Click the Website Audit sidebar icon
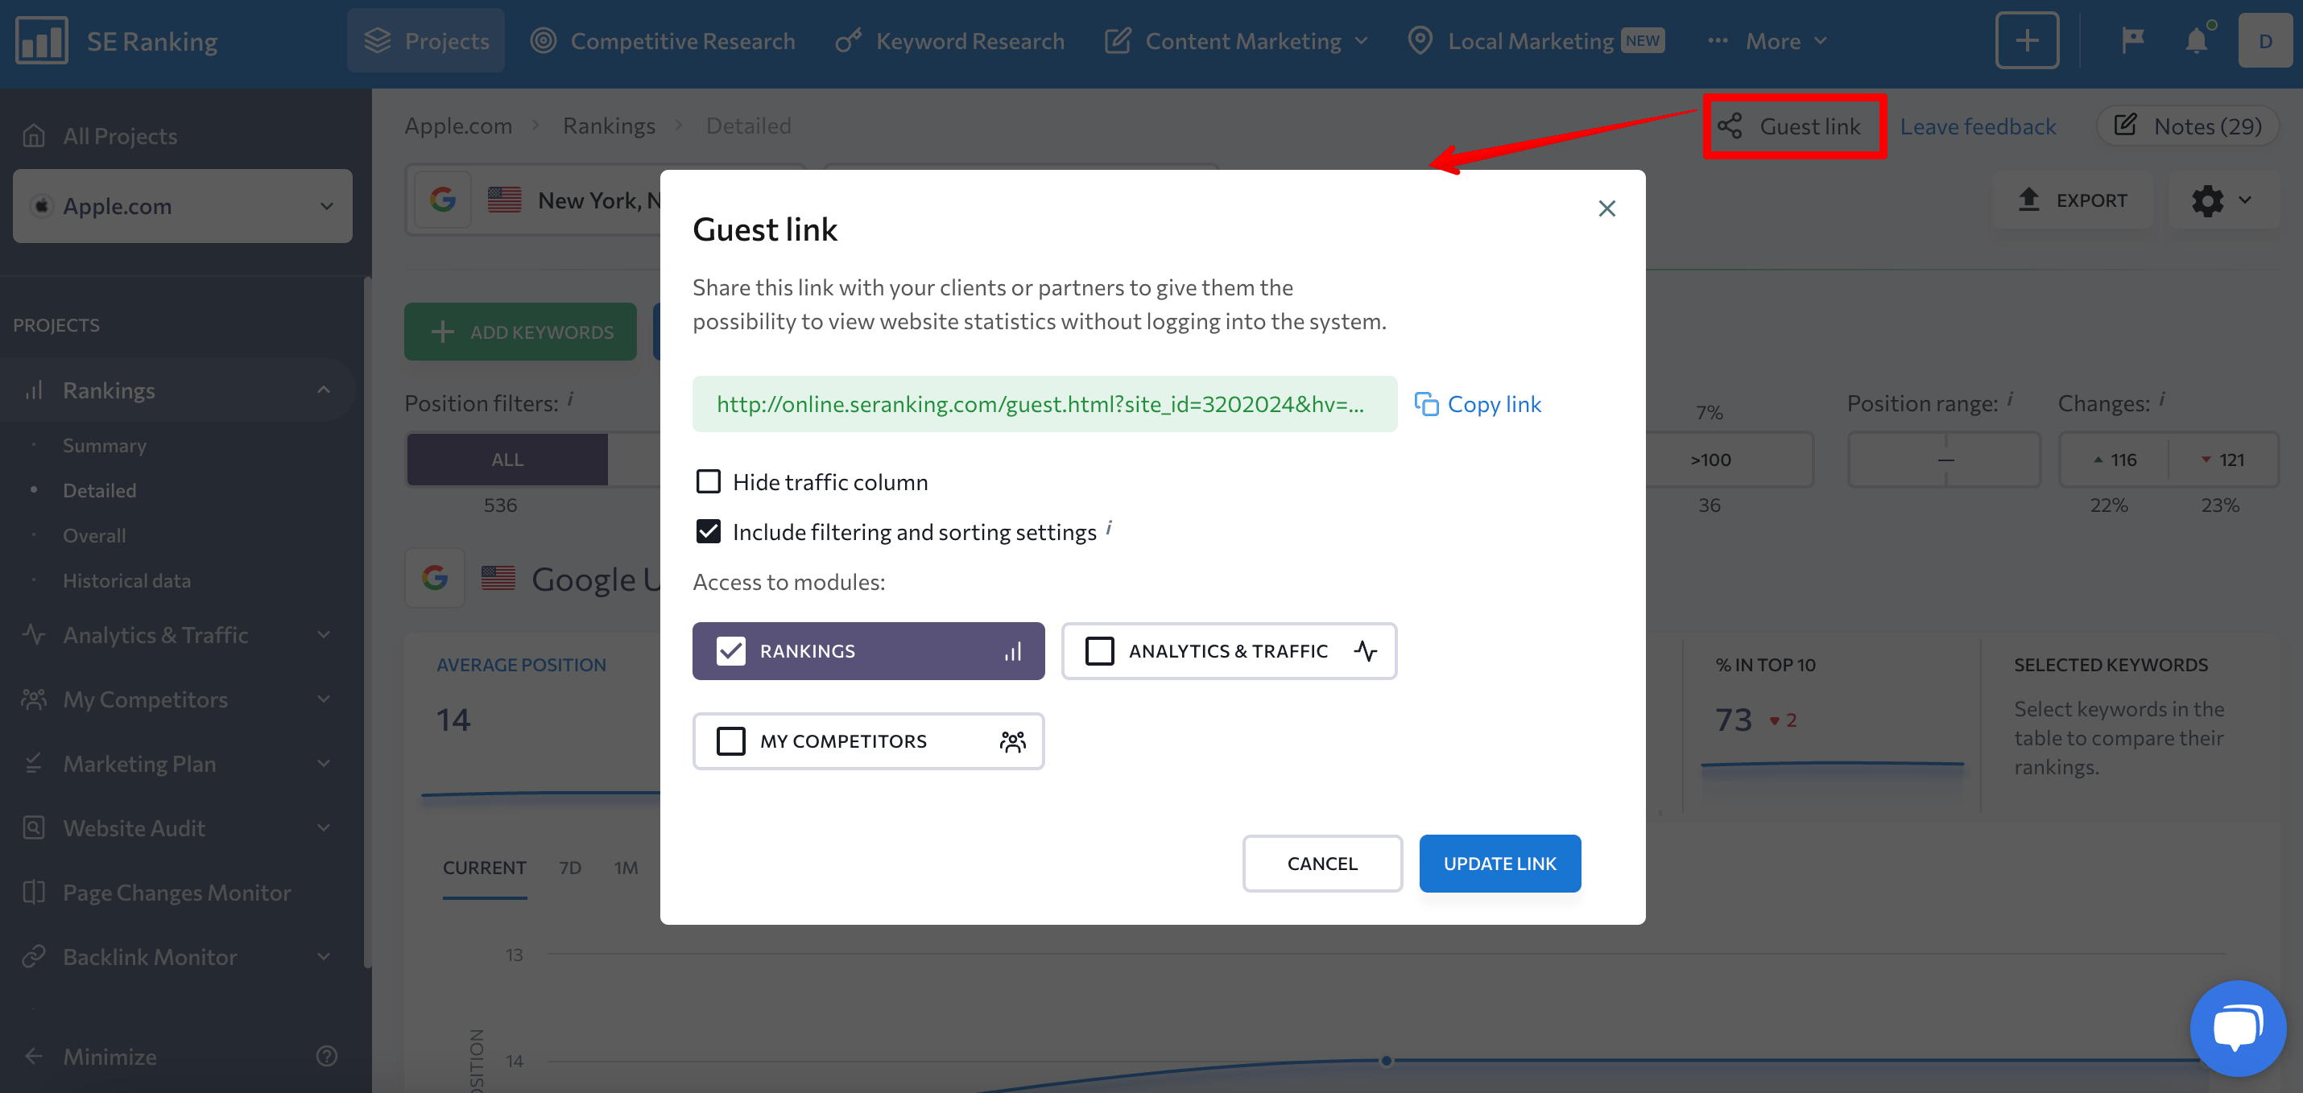Viewport: 2303px width, 1093px height. point(34,827)
